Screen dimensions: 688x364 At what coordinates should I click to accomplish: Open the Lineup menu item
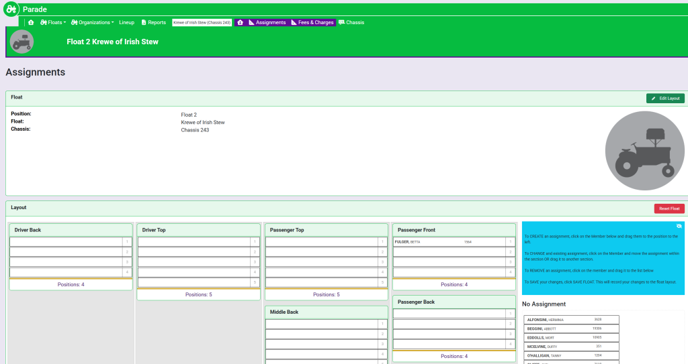(127, 22)
